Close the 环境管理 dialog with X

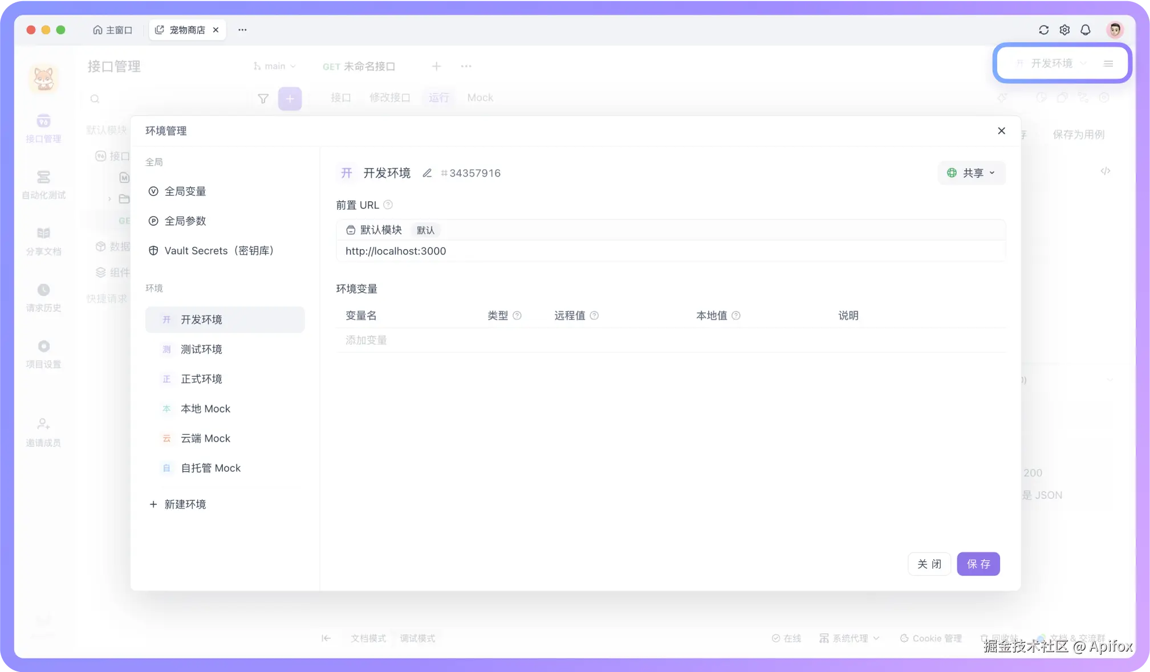[1001, 131]
